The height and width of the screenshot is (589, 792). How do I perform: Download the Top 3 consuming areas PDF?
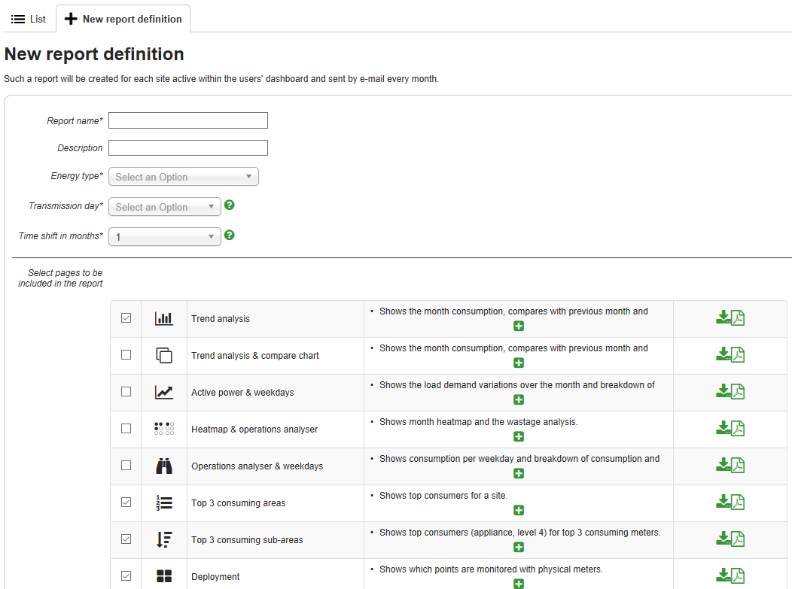[x=730, y=502]
